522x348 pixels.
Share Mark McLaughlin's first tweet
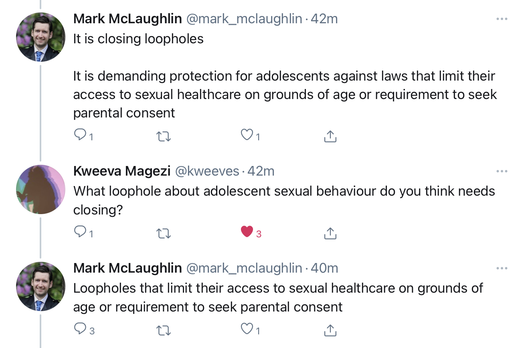click(x=330, y=136)
